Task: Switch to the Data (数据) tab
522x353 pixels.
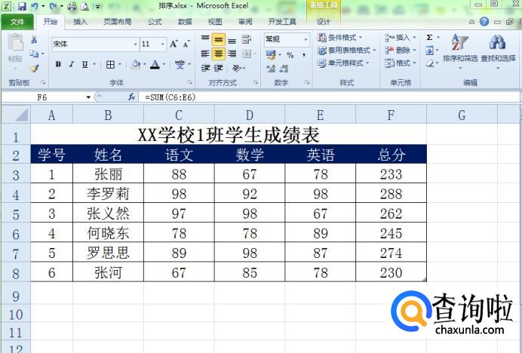Action: click(x=185, y=22)
